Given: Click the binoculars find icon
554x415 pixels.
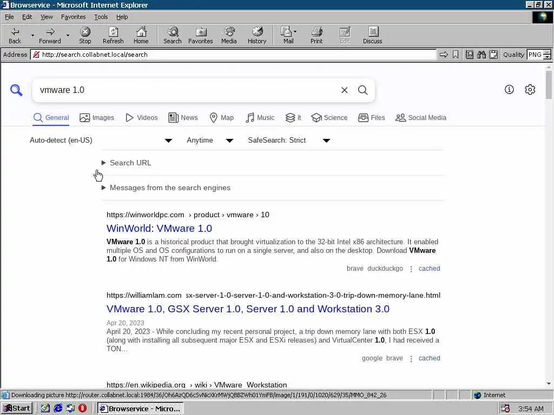Looking at the screenshot, I should click(x=481, y=55).
